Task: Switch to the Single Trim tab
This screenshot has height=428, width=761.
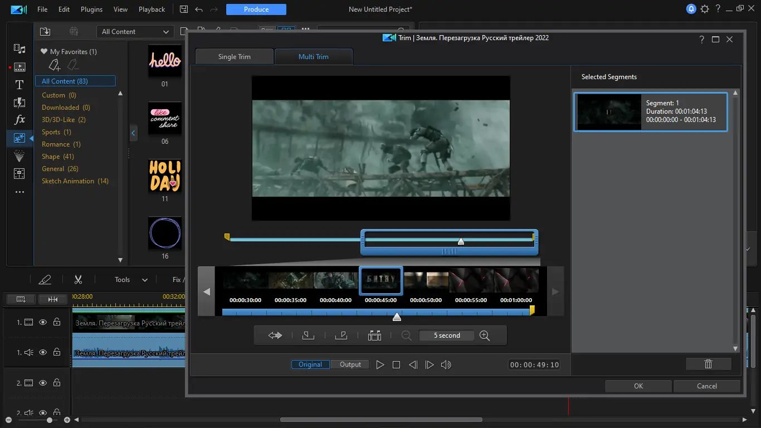Action: click(234, 57)
